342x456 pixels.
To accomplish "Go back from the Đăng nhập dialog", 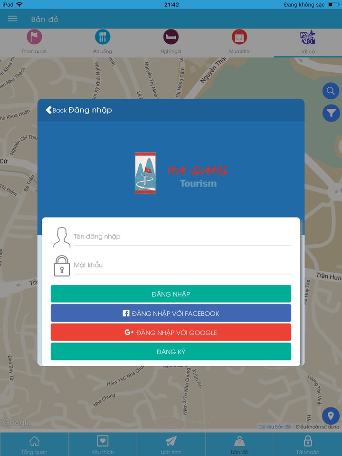I will pos(56,110).
